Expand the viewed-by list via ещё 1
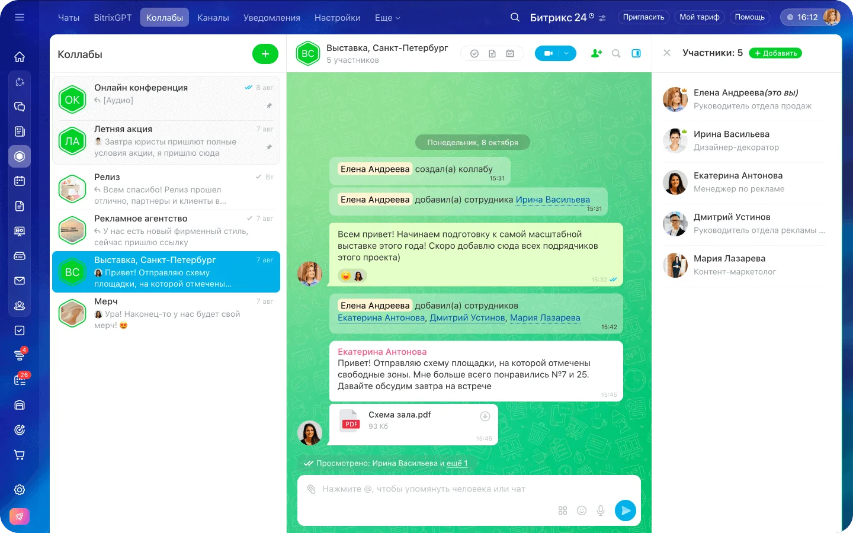The height and width of the screenshot is (533, 853). (x=457, y=463)
